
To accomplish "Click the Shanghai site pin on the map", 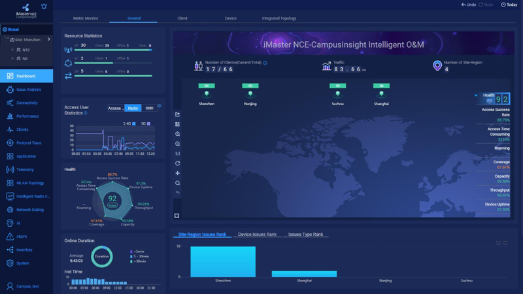I will 381,94.
